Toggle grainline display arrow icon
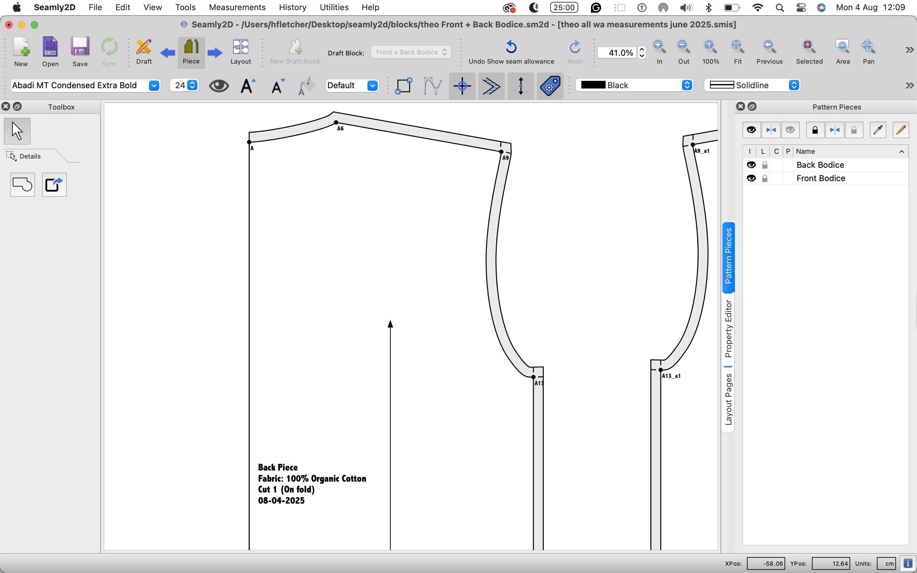This screenshot has height=573, width=917. click(x=521, y=86)
